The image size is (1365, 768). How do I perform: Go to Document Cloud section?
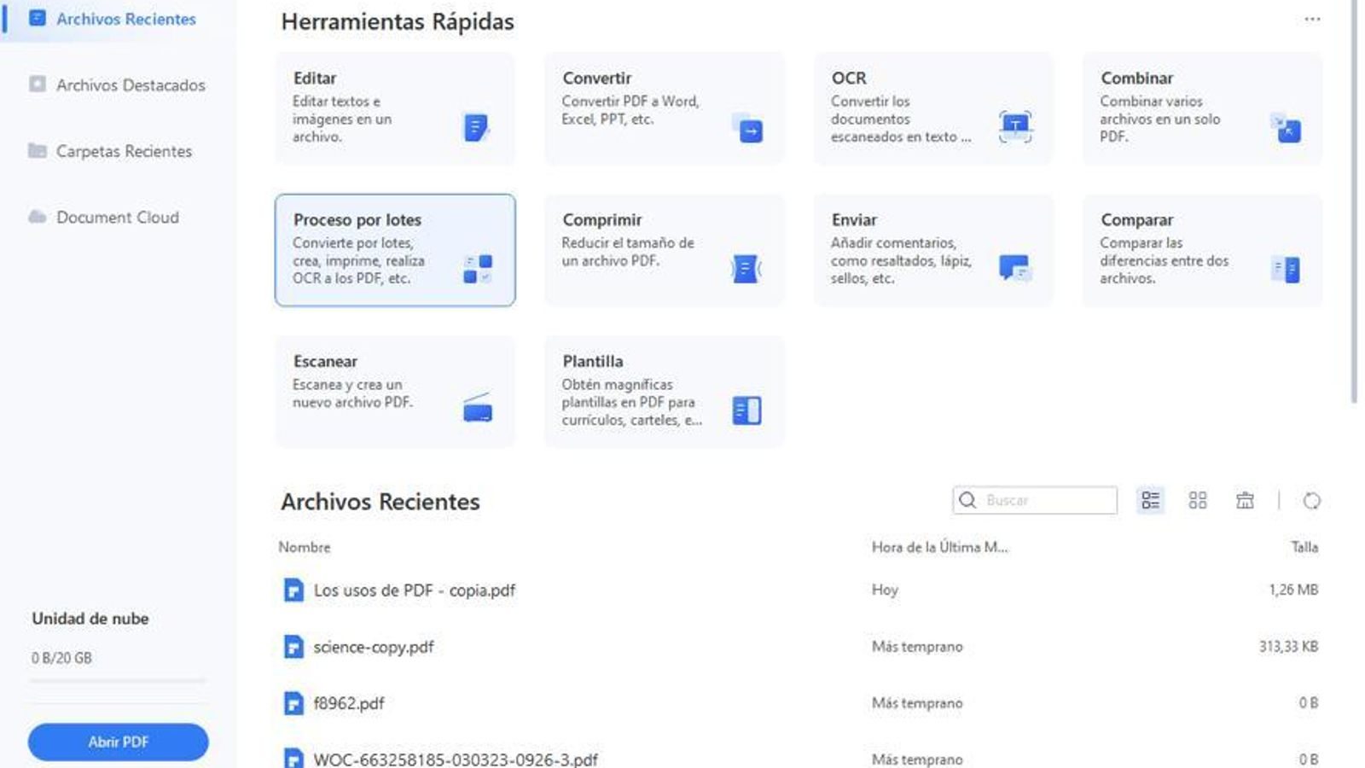pos(117,218)
